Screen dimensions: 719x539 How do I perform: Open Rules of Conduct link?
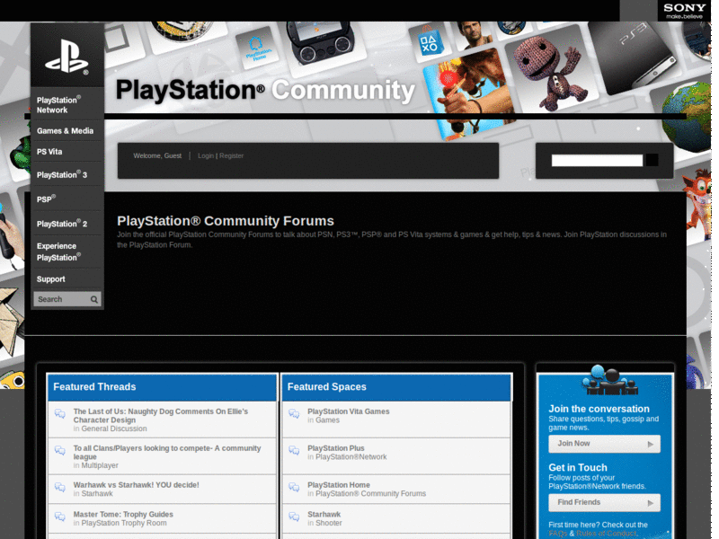[606, 534]
